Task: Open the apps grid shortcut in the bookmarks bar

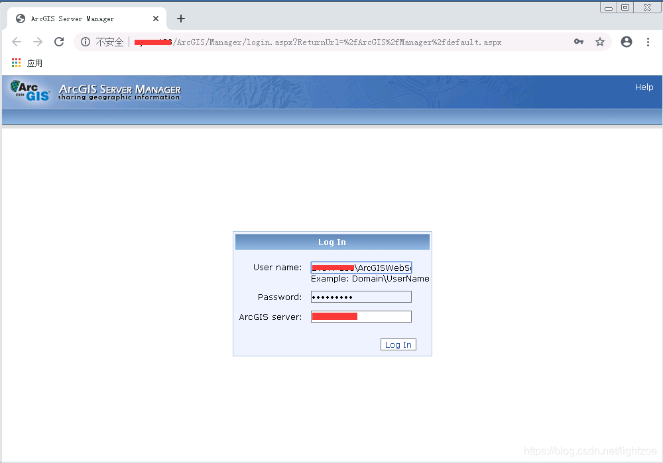Action: pyautogui.click(x=16, y=63)
